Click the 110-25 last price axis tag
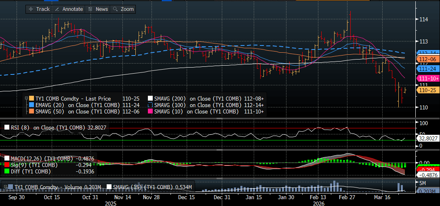The width and height of the screenshot is (440, 206). coord(427,91)
